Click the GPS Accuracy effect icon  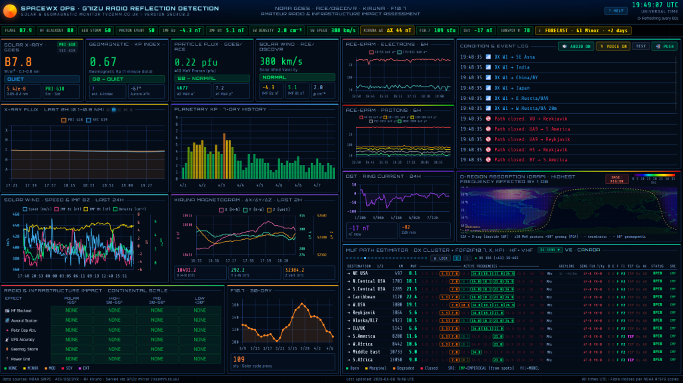click(x=7, y=339)
